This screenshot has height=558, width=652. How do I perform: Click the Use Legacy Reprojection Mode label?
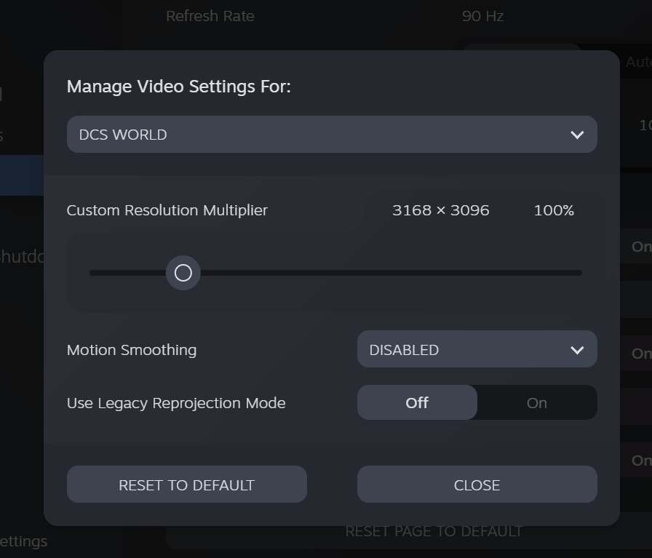(176, 403)
